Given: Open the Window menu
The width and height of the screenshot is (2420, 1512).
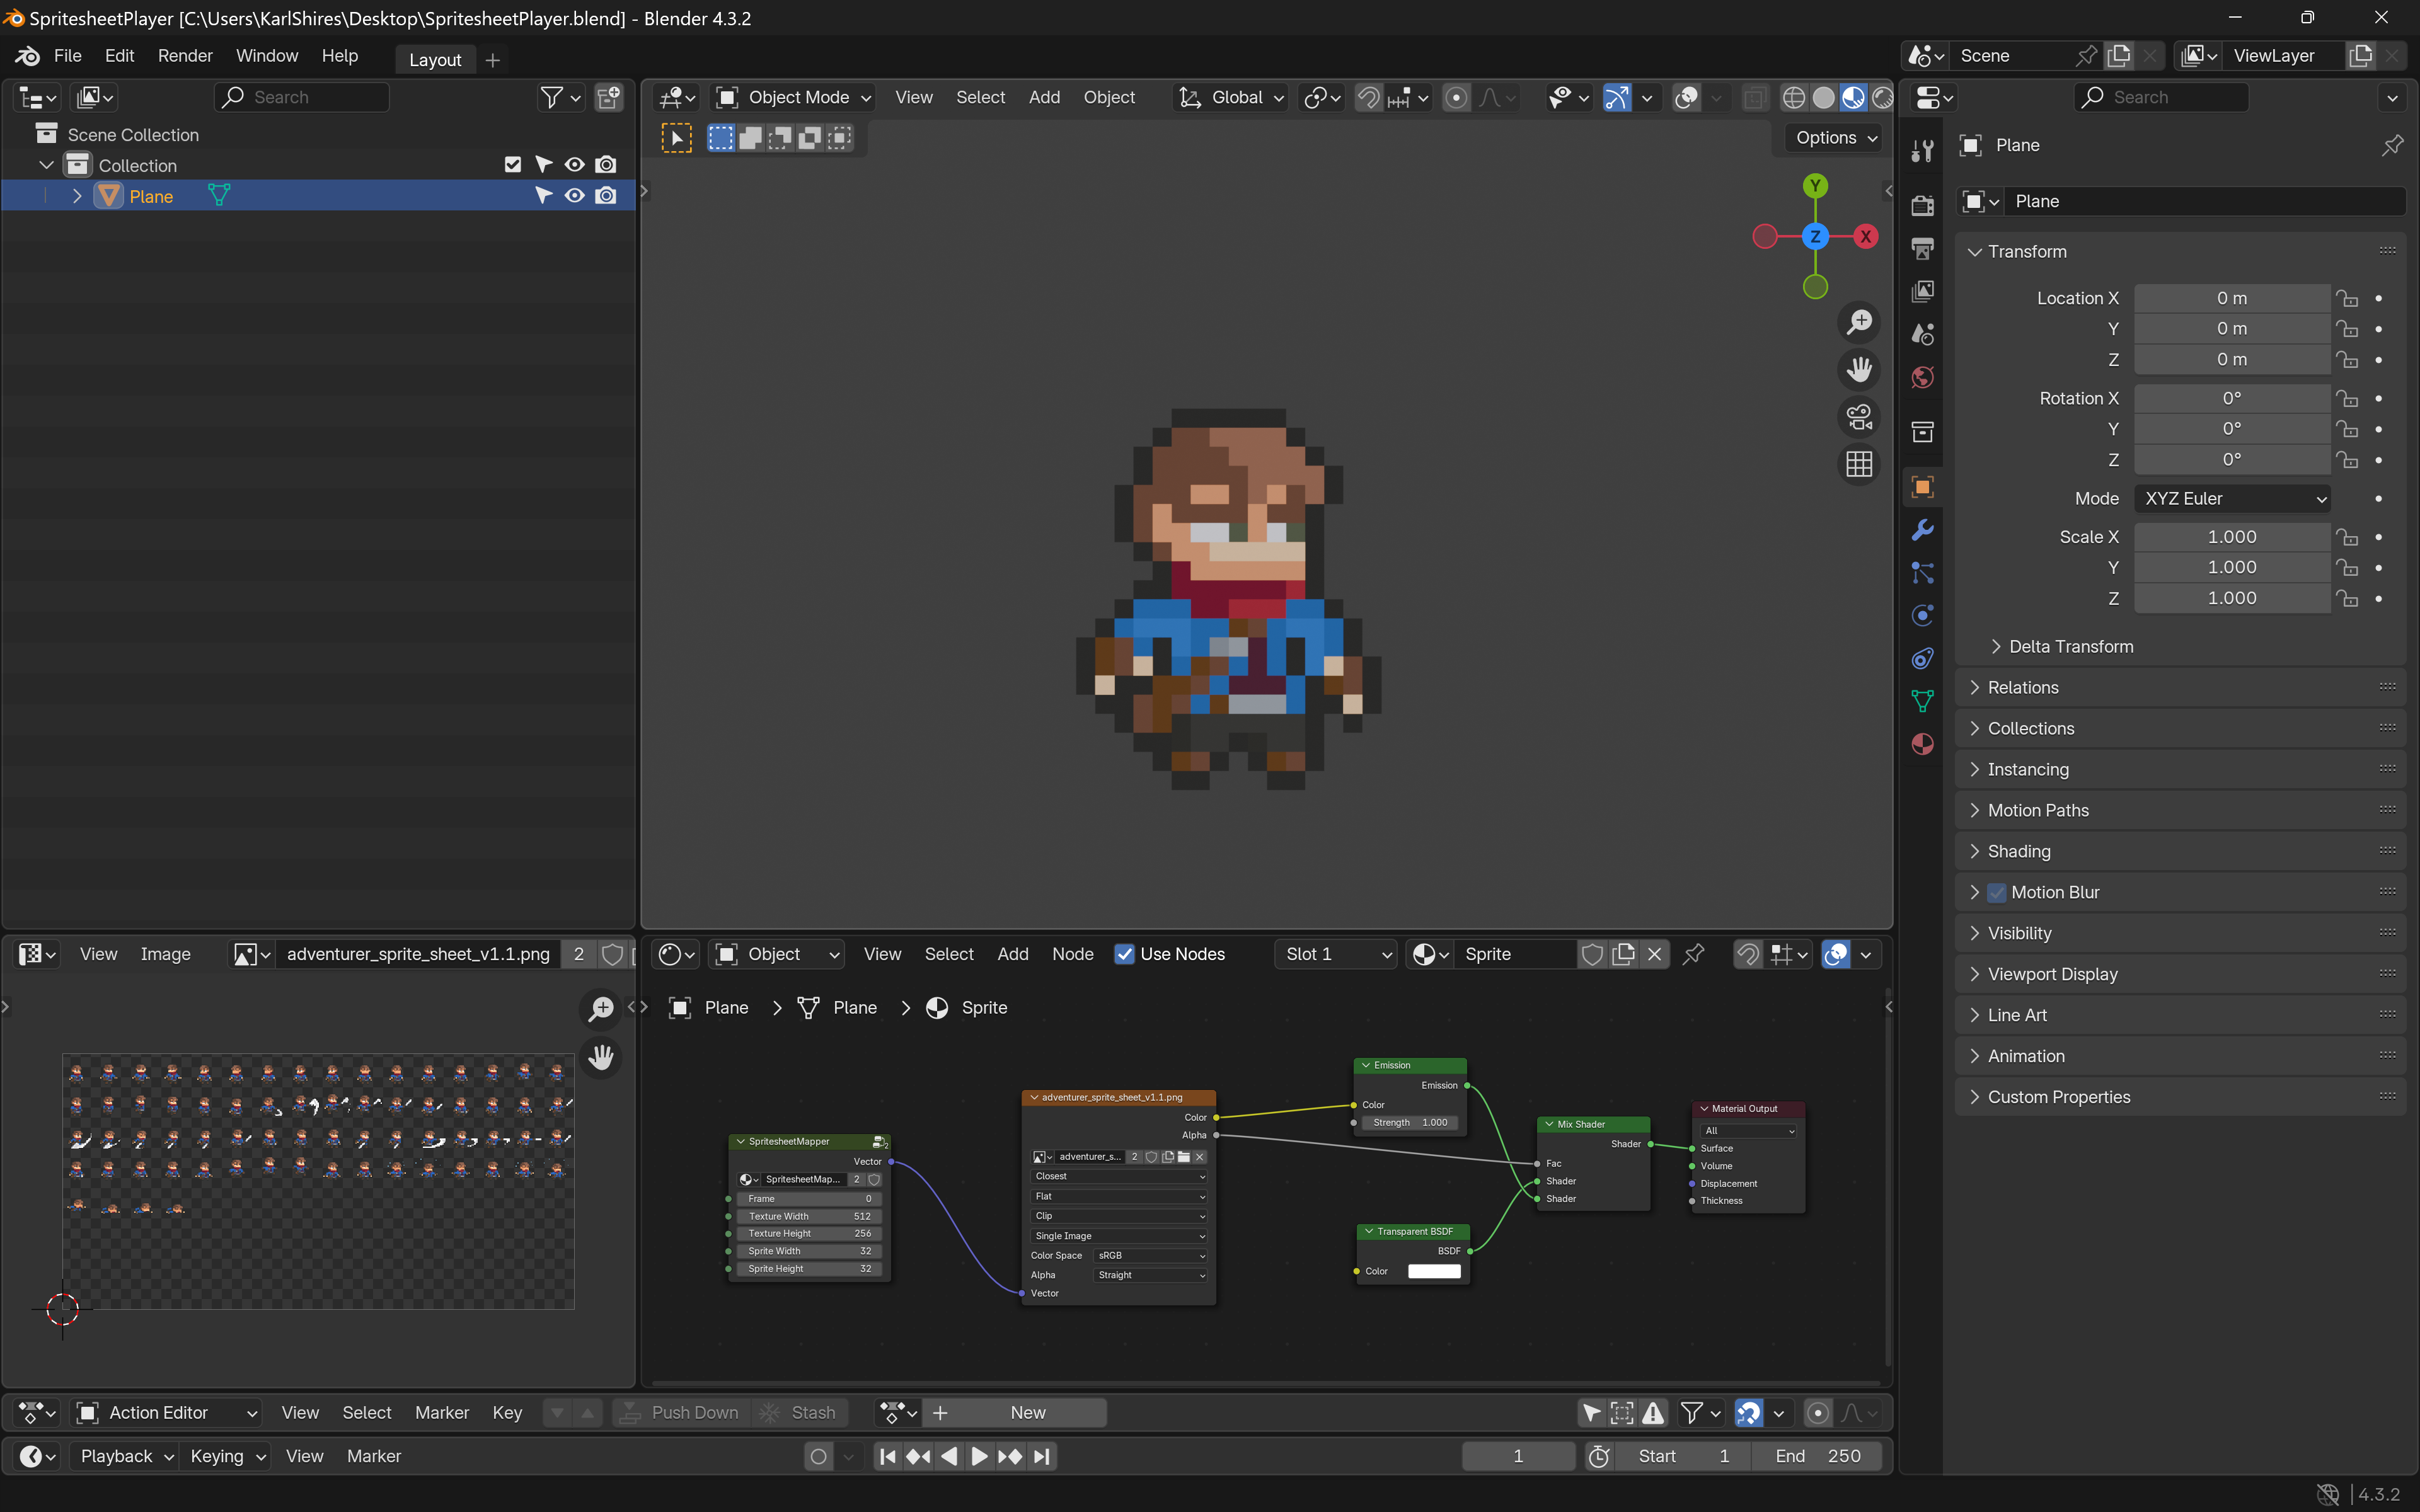Looking at the screenshot, I should tap(266, 56).
